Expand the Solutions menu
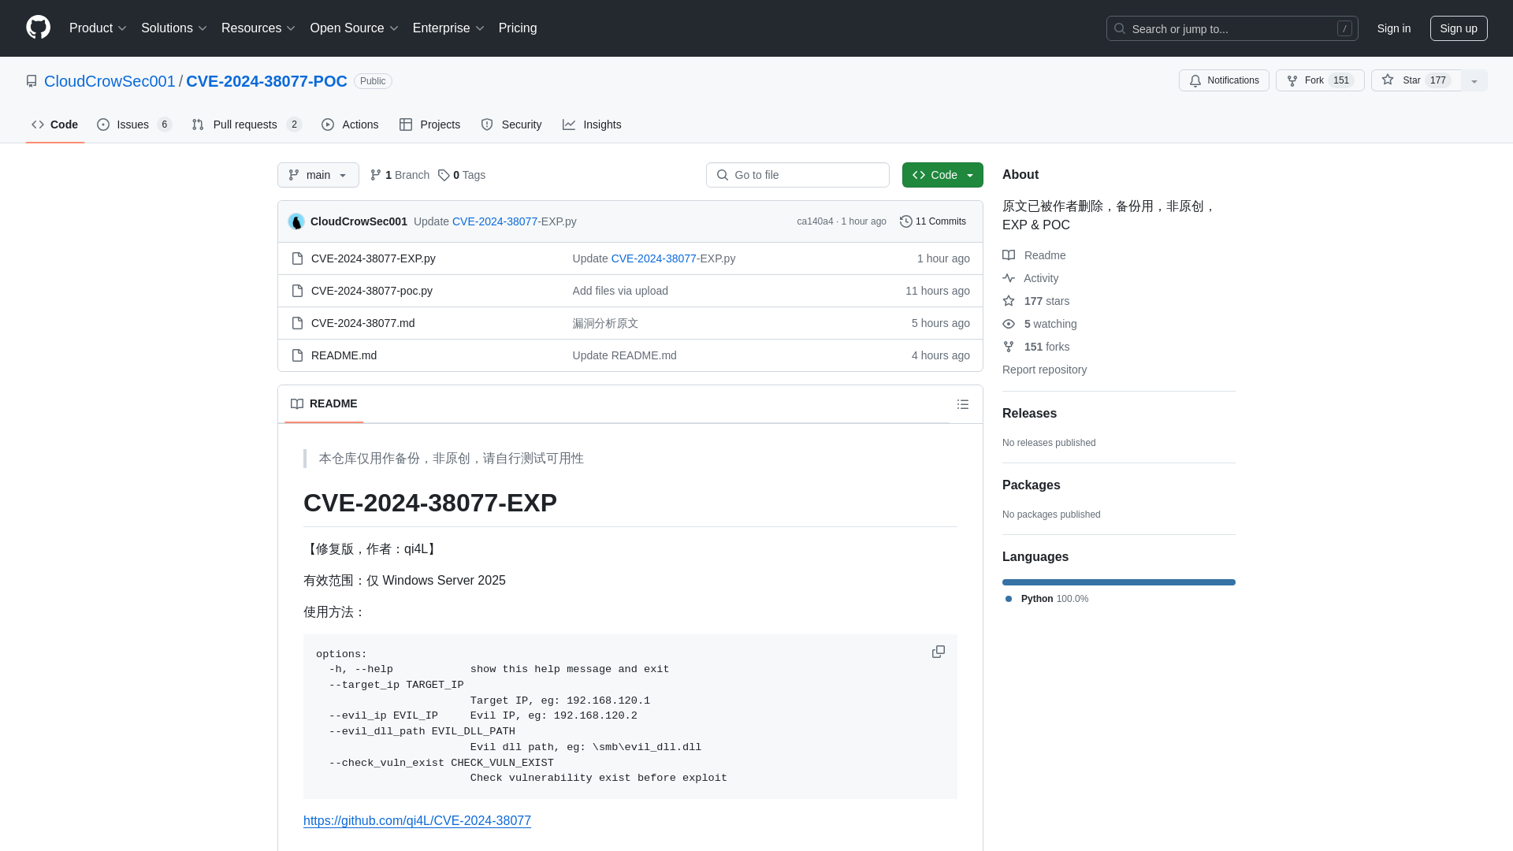Screen dimensions: 1513x851 coord(173,28)
